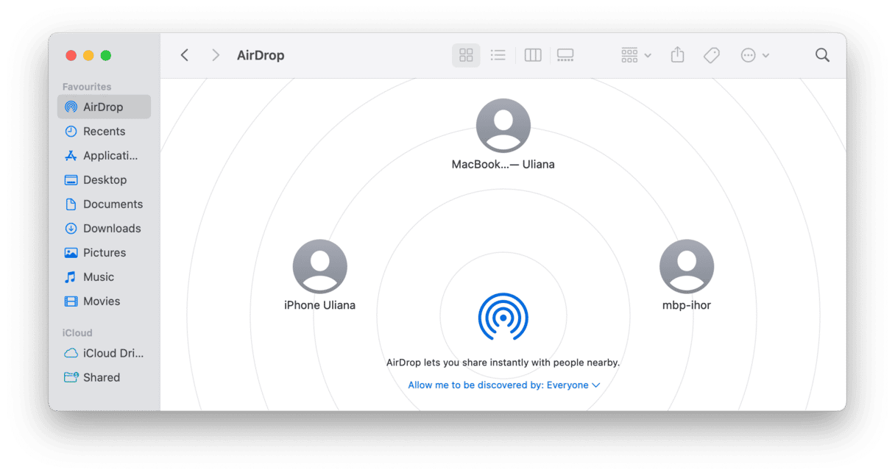Zoom the window with green button
The height and width of the screenshot is (475, 895).
(x=106, y=55)
